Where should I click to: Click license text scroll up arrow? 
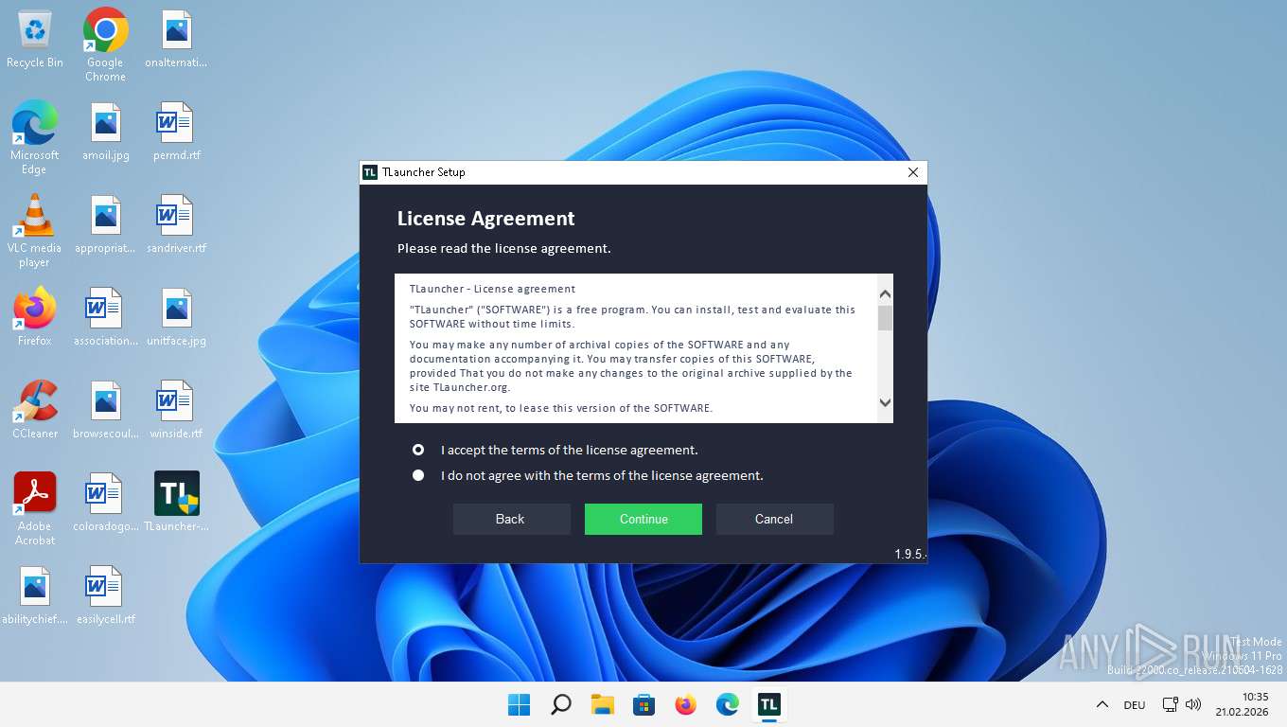[886, 293]
